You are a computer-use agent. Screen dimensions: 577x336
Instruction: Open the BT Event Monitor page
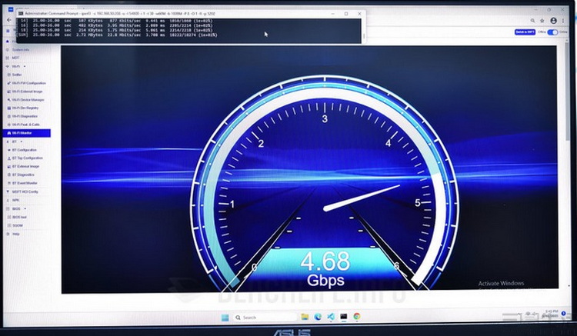pos(25,183)
